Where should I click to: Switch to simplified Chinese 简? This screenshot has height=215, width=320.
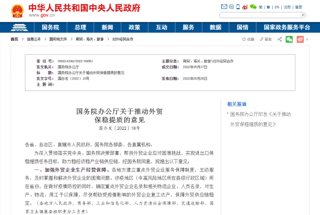point(261,7)
